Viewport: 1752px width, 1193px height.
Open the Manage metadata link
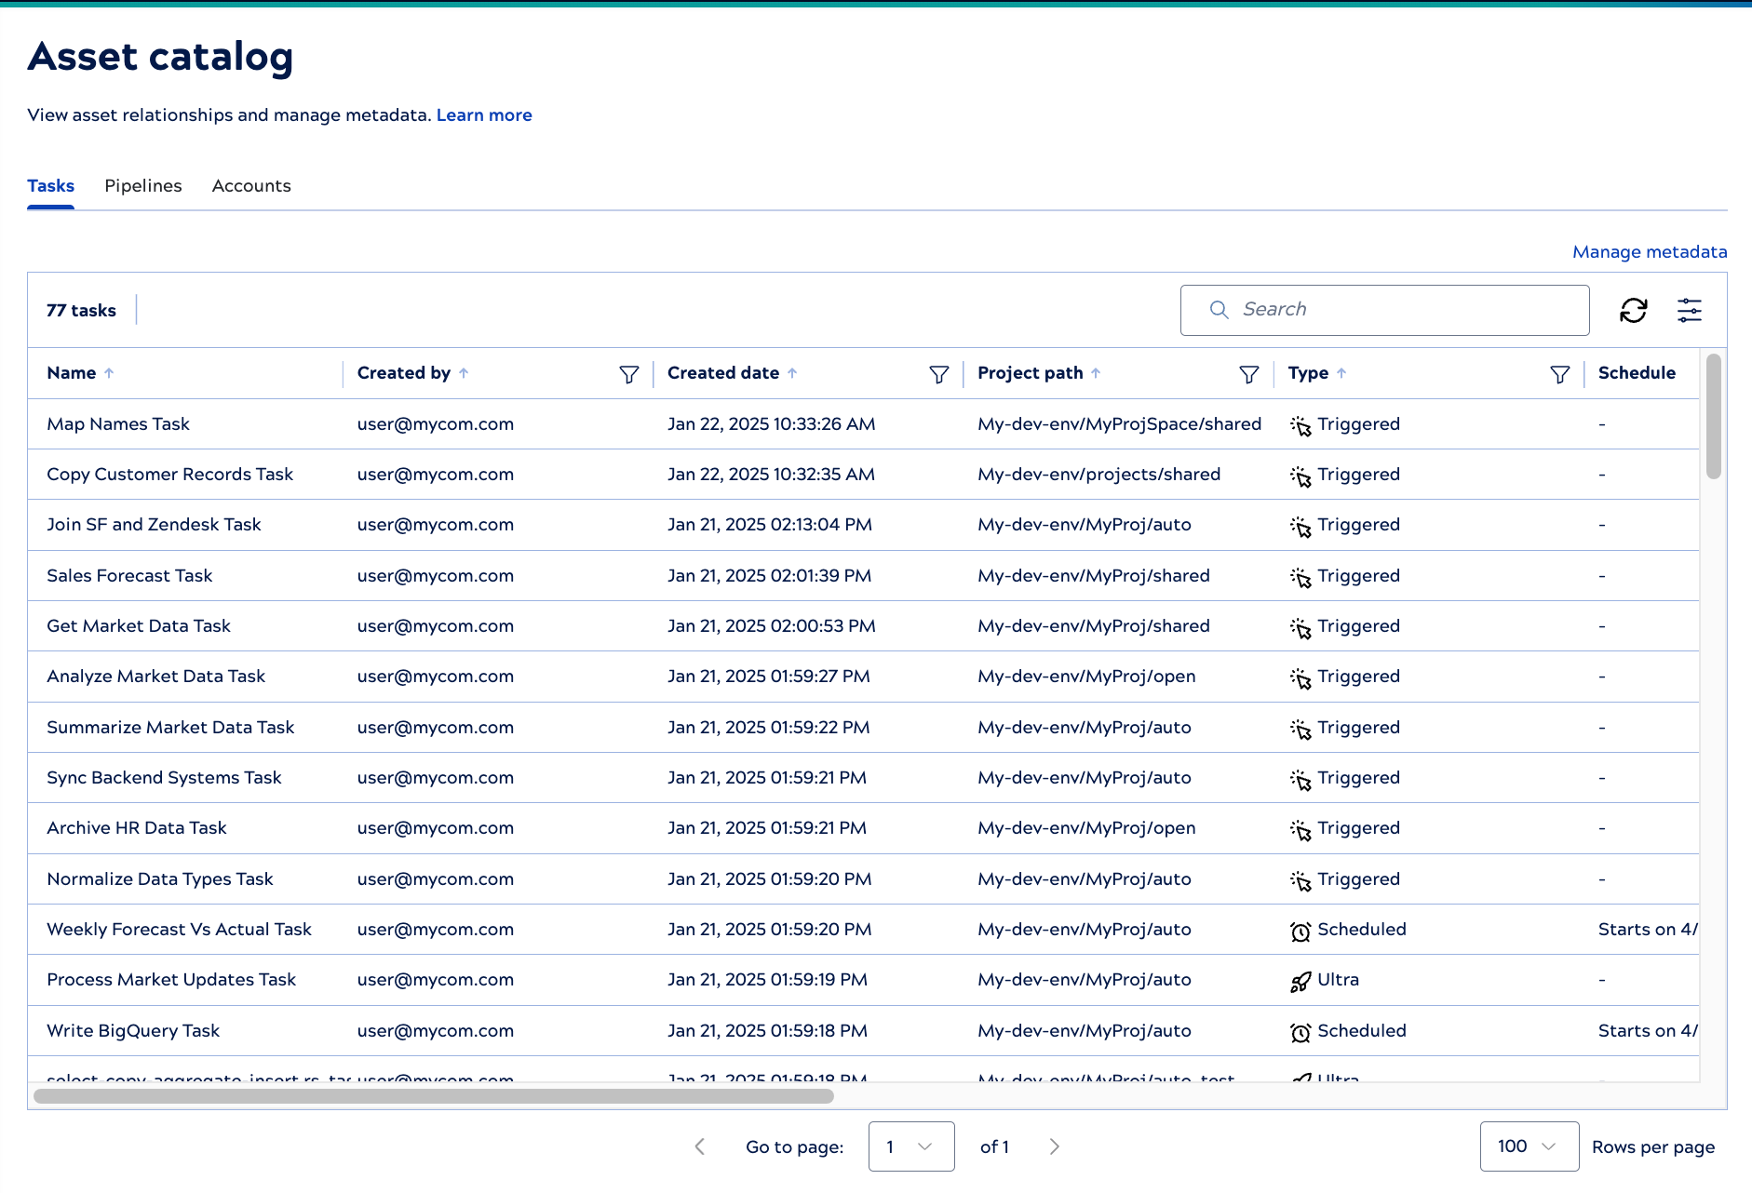1649,252
